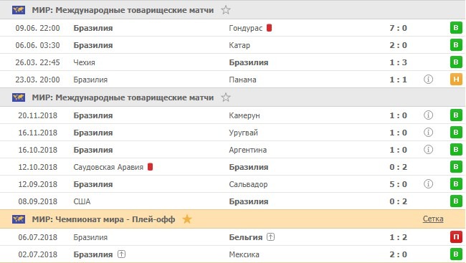466x263 pixels.
Task: Click date 09.06. 22:00
Action: (x=37, y=28)
